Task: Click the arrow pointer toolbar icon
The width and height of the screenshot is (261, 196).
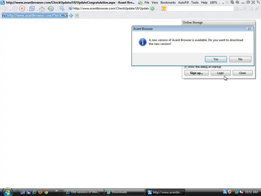Action: pyautogui.click(x=62, y=8)
